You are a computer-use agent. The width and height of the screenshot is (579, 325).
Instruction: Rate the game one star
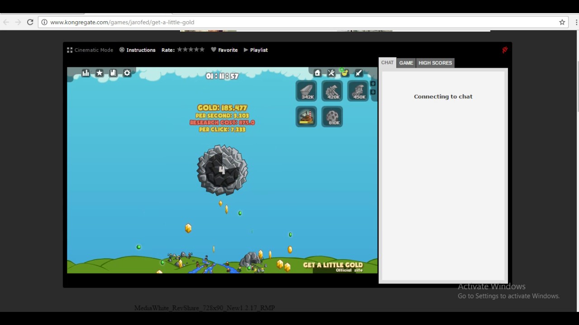[x=180, y=50]
